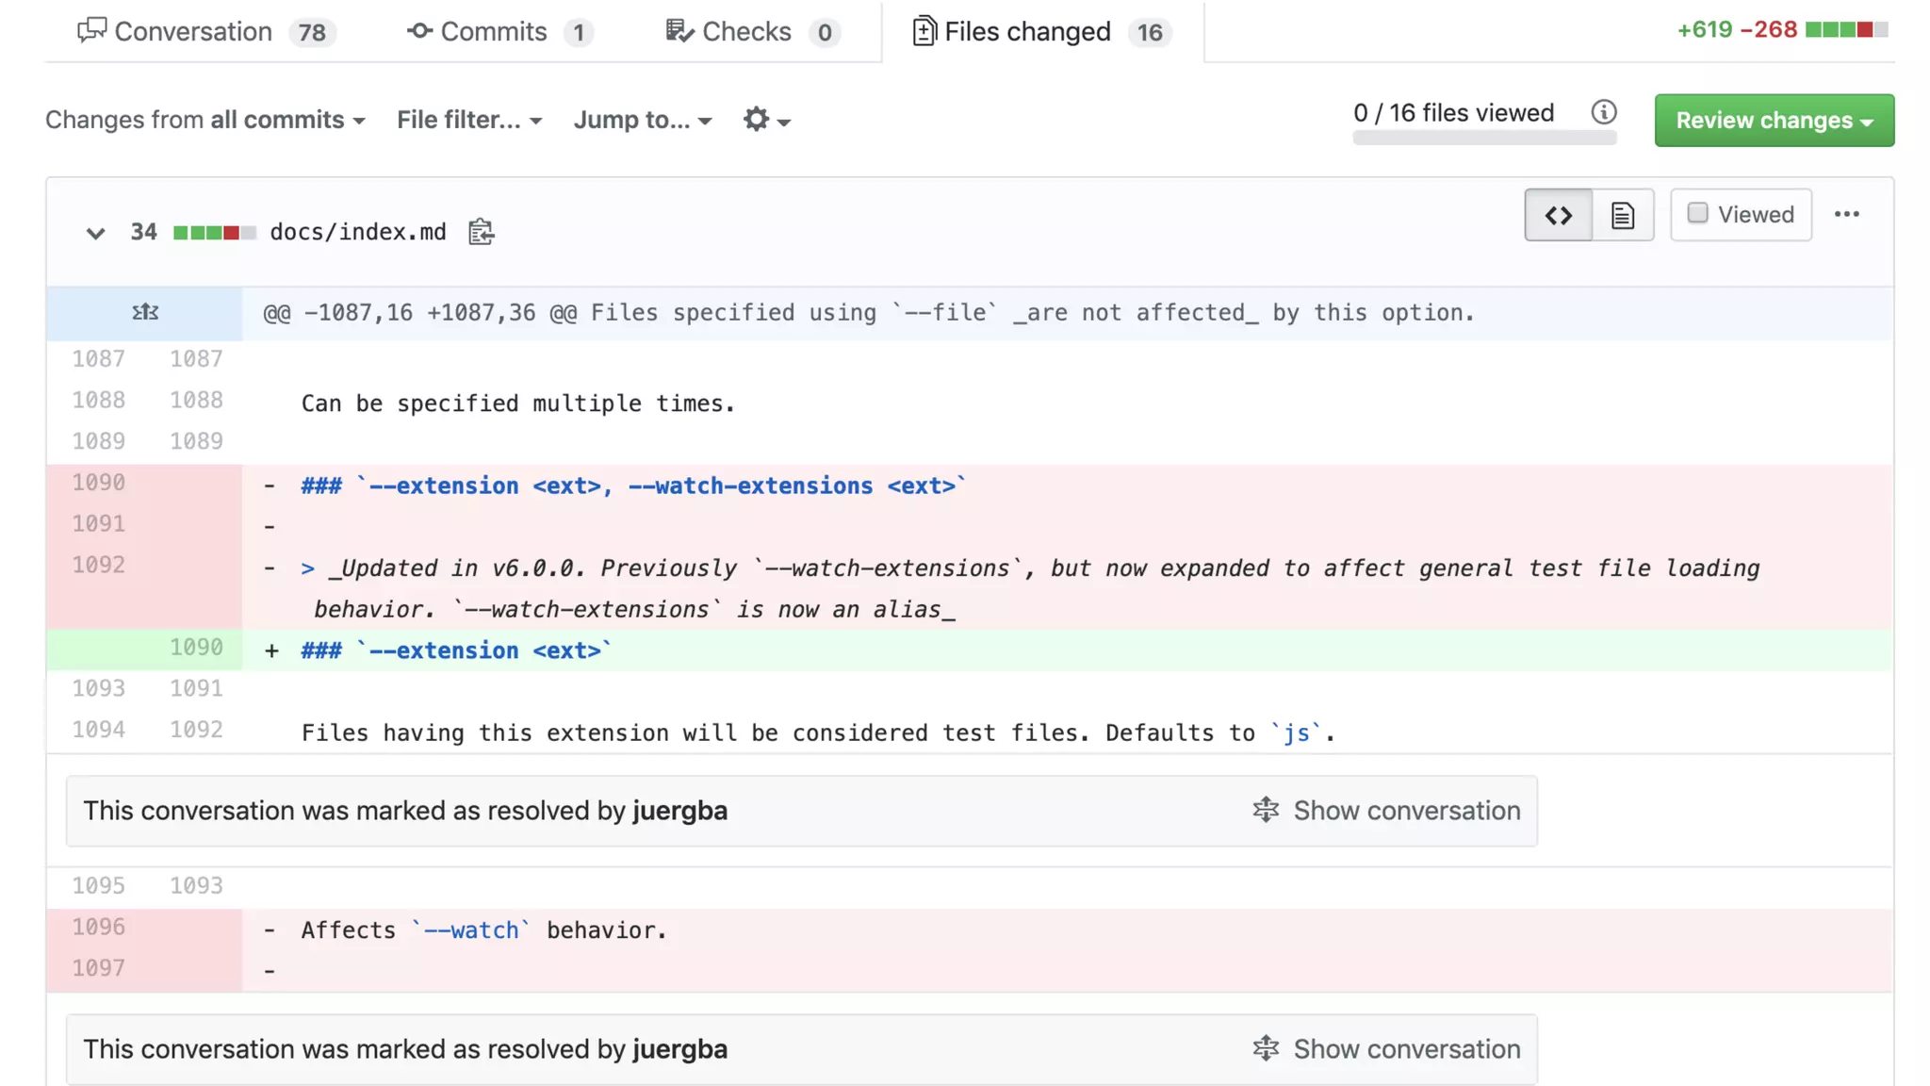Open the diff settings gear menu

tap(765, 120)
